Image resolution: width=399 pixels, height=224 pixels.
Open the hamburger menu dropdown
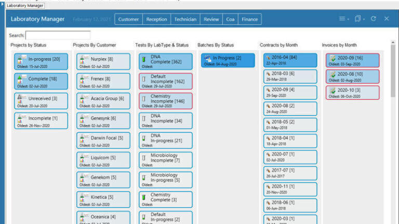click(344, 19)
